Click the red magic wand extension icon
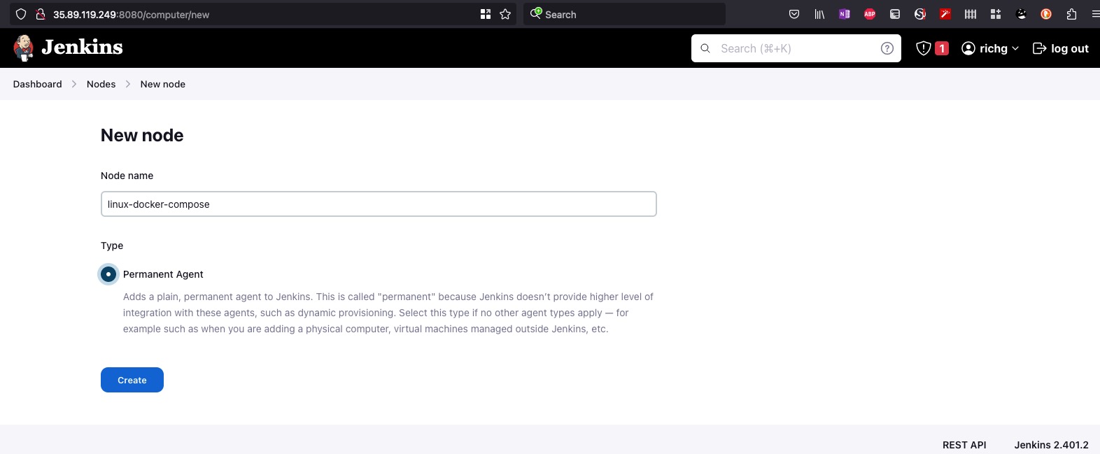Image resolution: width=1100 pixels, height=454 pixels. [945, 14]
